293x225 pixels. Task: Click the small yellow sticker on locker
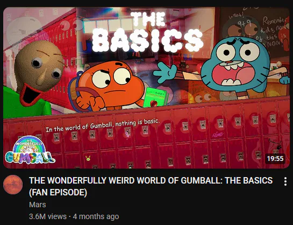click(x=88, y=158)
